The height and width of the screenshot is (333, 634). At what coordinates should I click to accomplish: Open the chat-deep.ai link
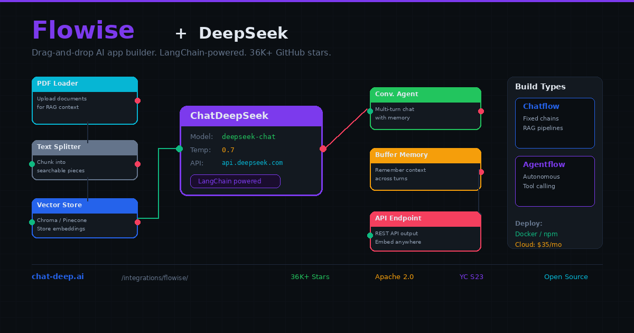pos(58,276)
